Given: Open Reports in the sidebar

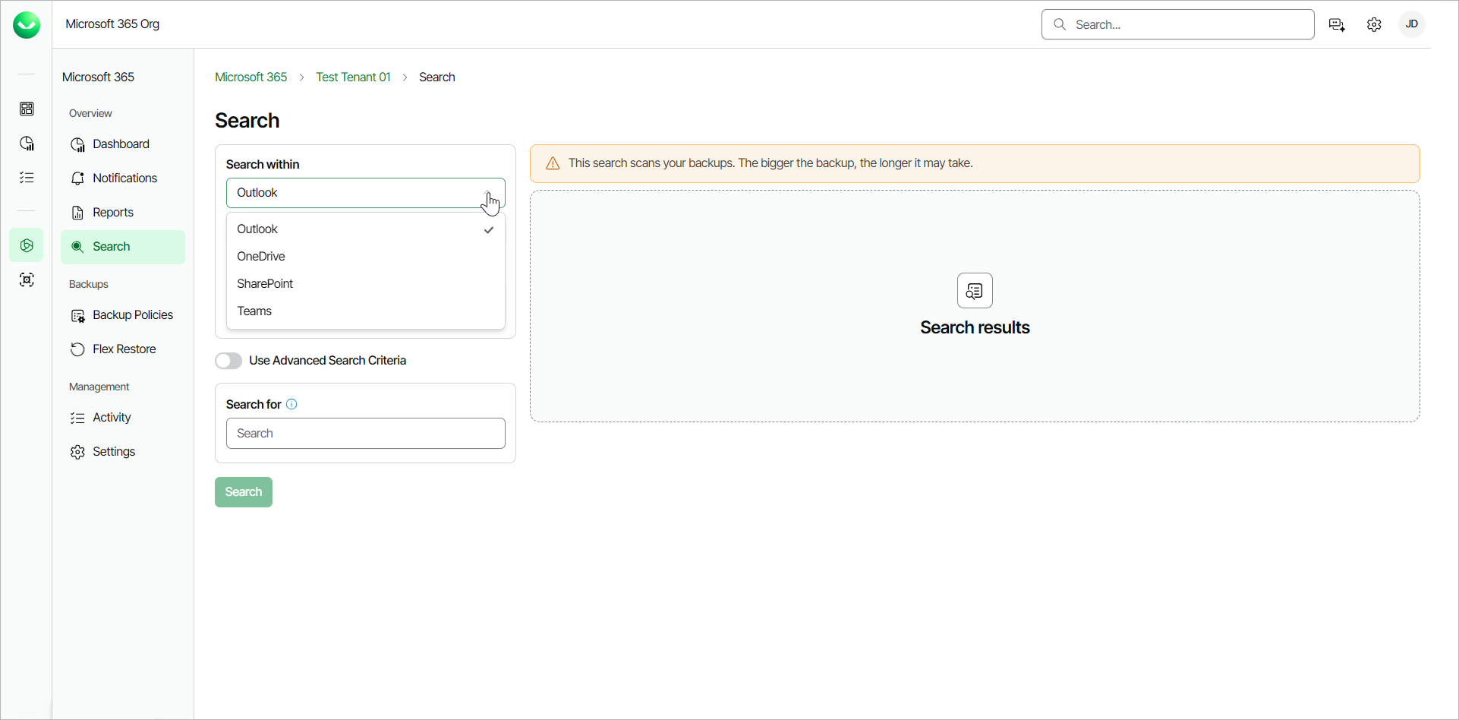Looking at the screenshot, I should (x=123, y=213).
